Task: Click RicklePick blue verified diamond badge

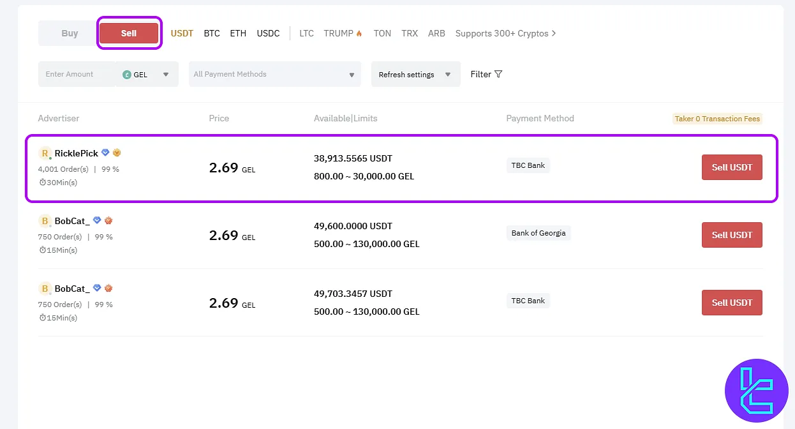Action: pos(106,153)
